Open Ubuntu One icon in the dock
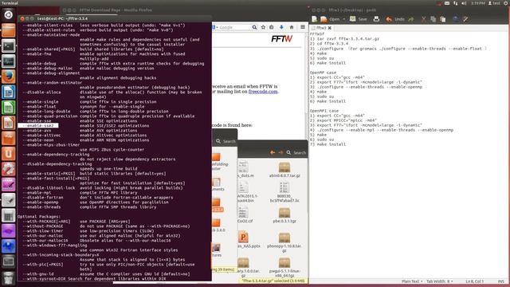The image size is (510, 287). [8, 154]
